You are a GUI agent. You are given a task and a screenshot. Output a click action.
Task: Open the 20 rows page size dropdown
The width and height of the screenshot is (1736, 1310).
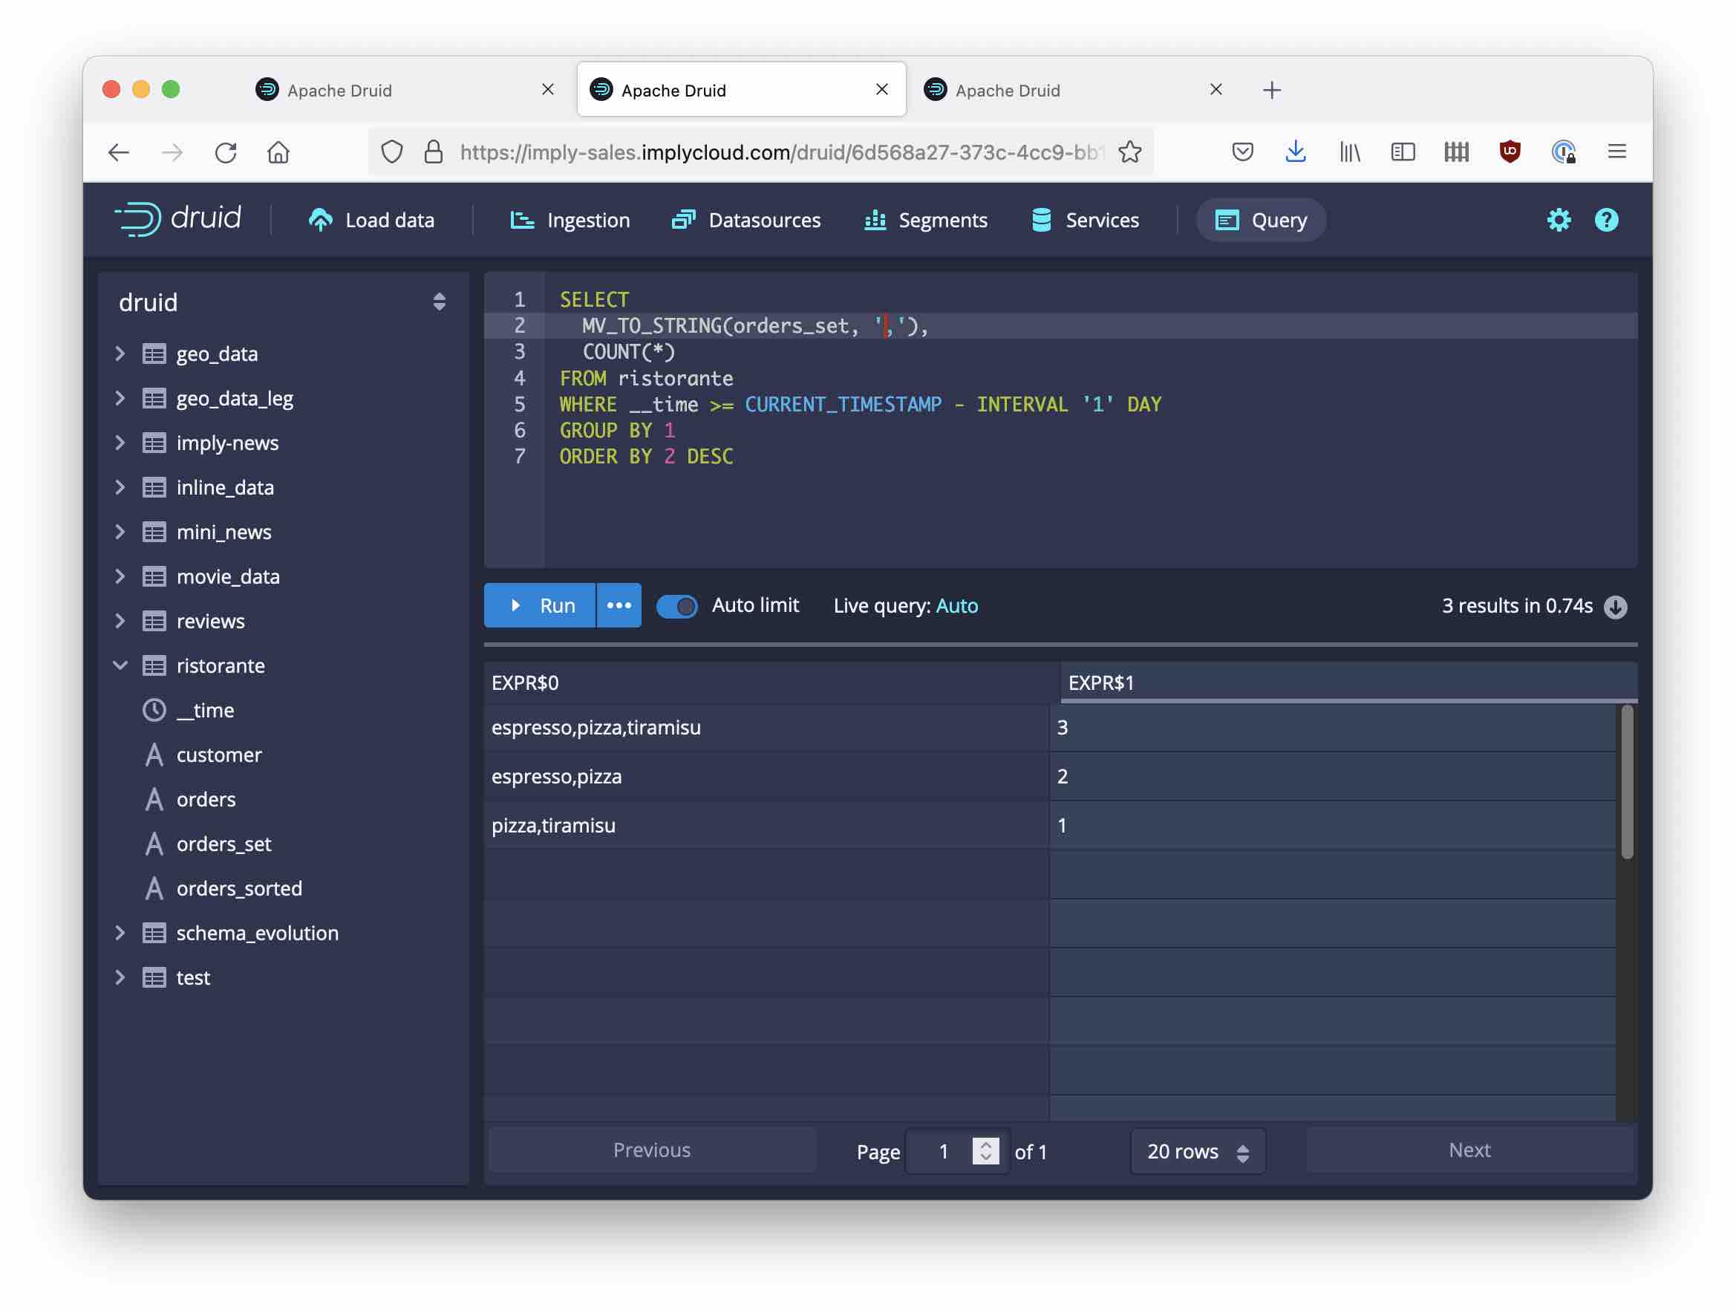coord(1197,1150)
